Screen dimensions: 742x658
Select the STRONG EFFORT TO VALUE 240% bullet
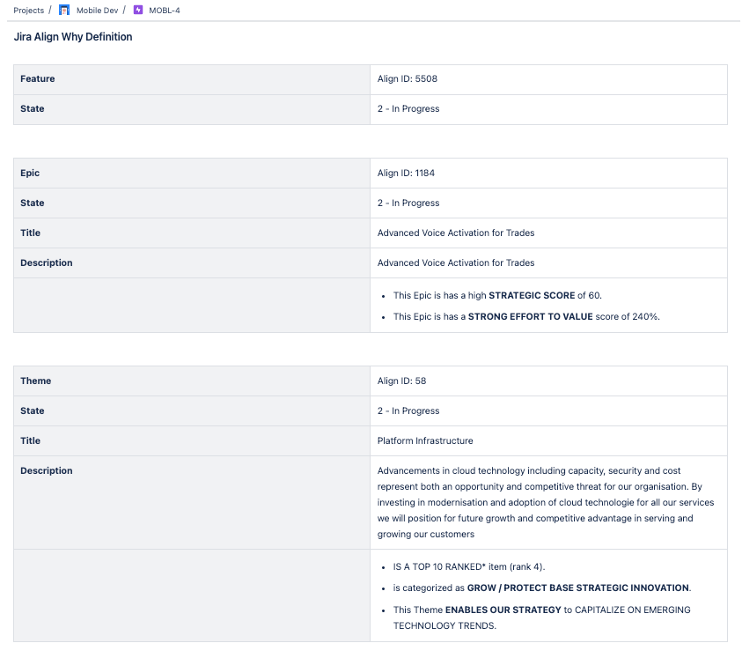[x=526, y=316]
